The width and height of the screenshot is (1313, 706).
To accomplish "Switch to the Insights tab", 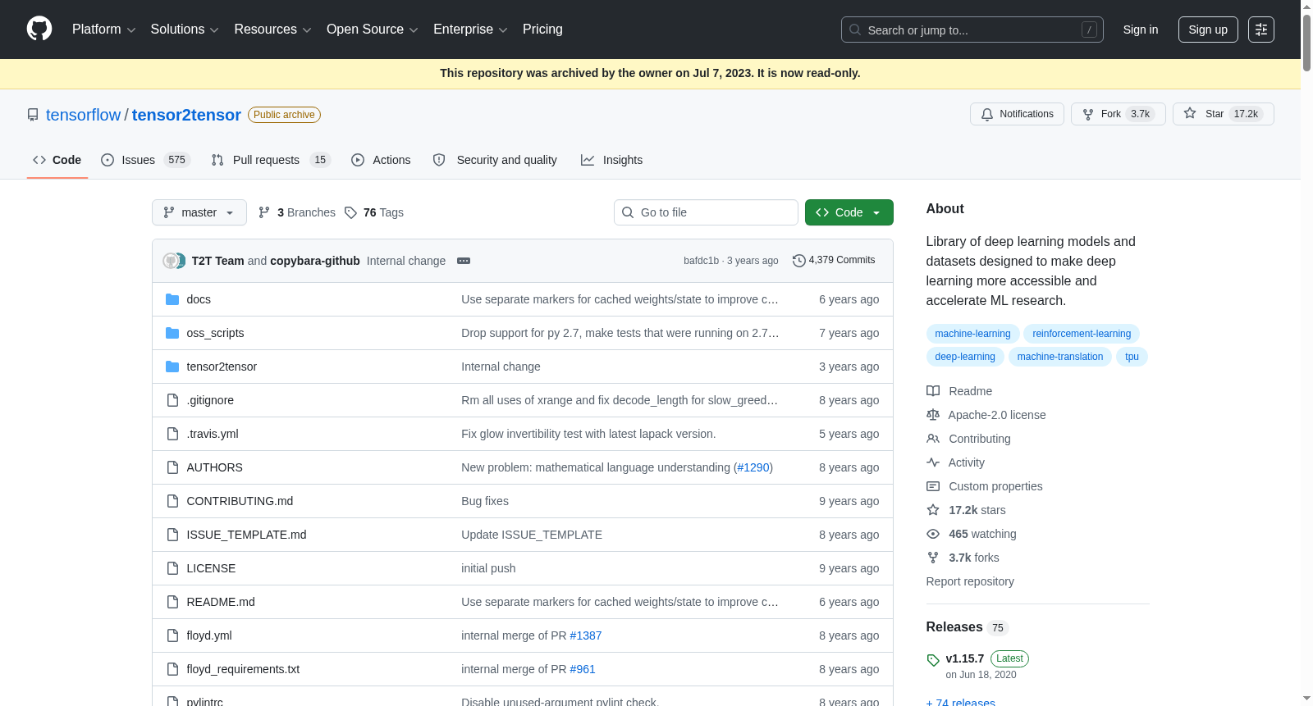I will 611,160.
